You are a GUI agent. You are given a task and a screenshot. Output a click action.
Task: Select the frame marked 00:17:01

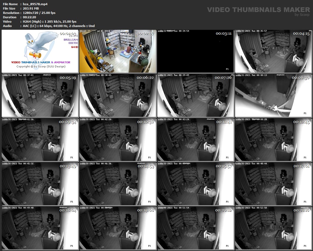pos(273,184)
